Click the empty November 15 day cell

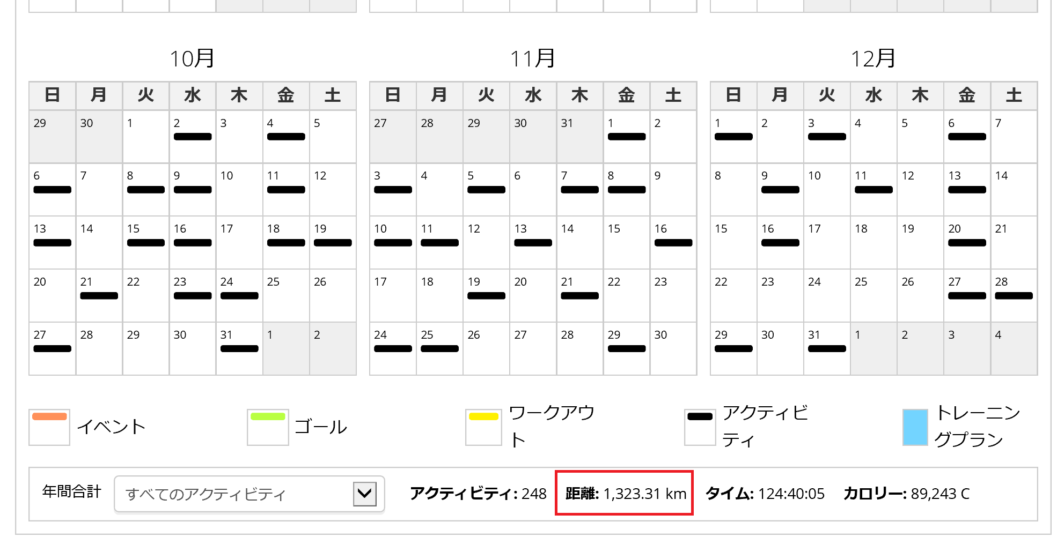click(627, 243)
